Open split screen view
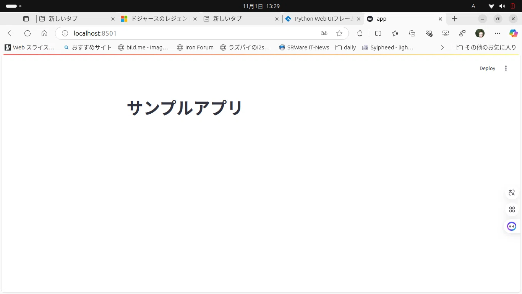The image size is (522, 294). coord(378,33)
